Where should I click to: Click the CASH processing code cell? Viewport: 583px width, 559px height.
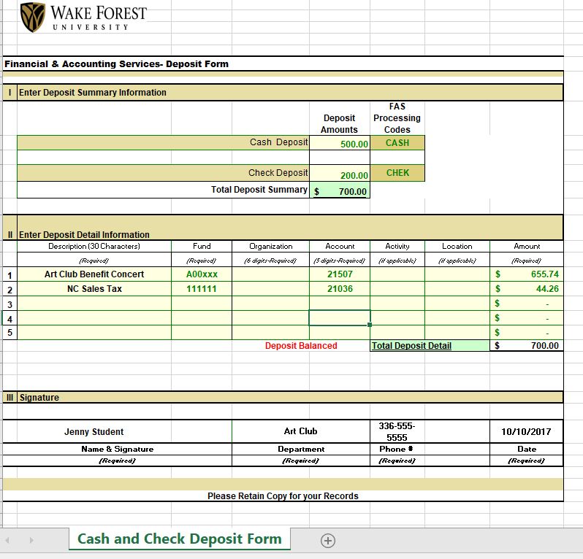pyautogui.click(x=397, y=143)
